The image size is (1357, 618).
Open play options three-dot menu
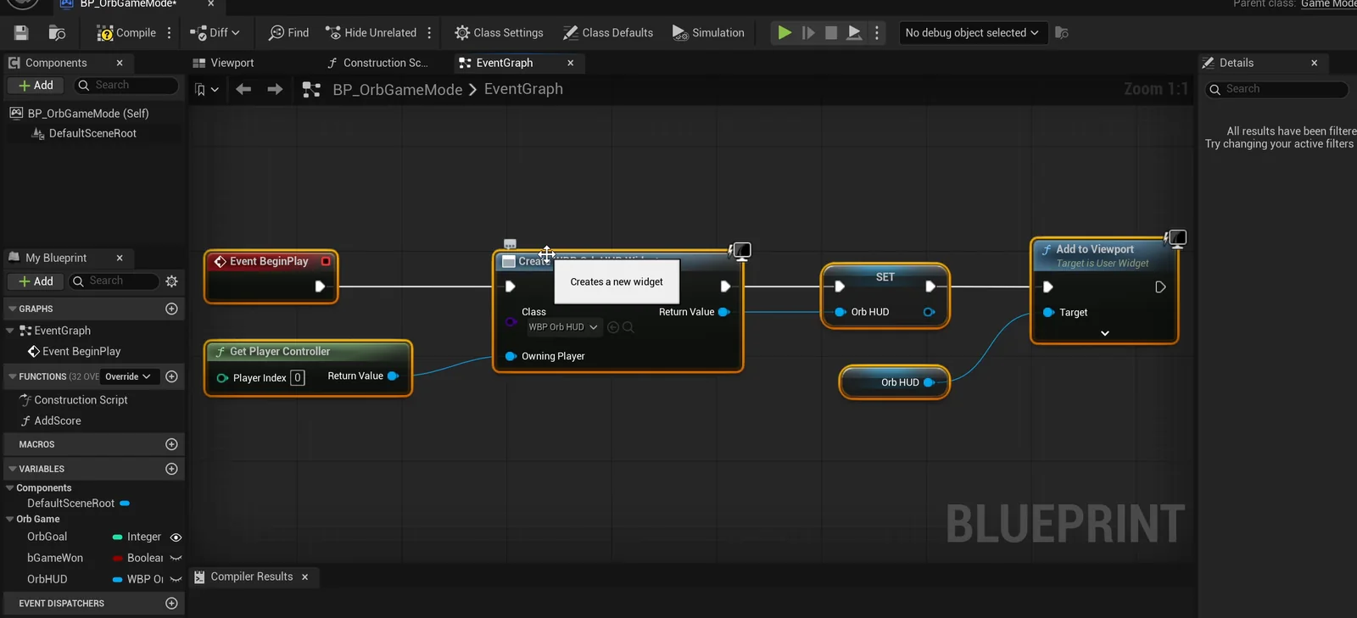tap(877, 33)
